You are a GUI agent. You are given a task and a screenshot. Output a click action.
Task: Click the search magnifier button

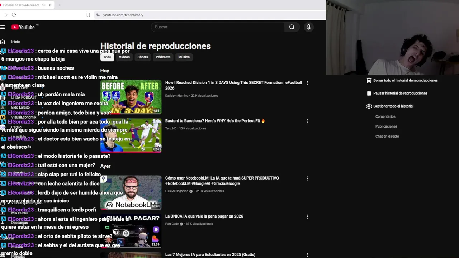click(x=292, y=27)
